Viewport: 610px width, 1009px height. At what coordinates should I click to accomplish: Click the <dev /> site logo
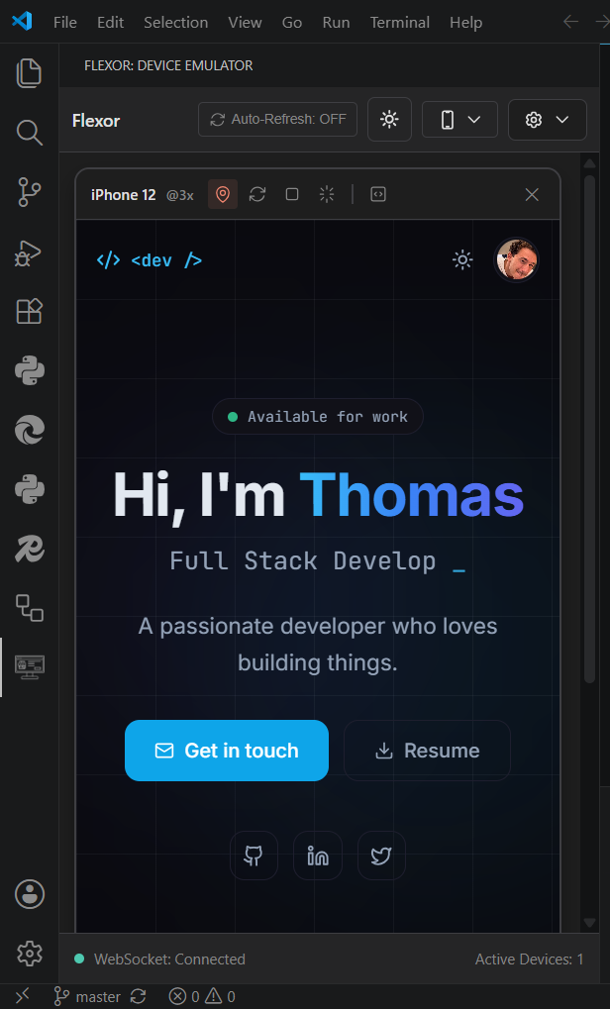coord(150,260)
